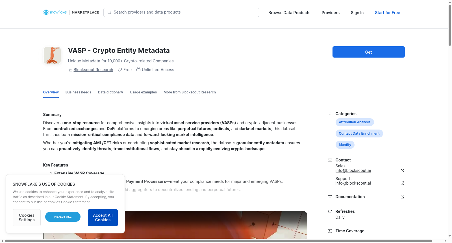
Task: Switch to the Business needs tab
Action: click(x=78, y=92)
